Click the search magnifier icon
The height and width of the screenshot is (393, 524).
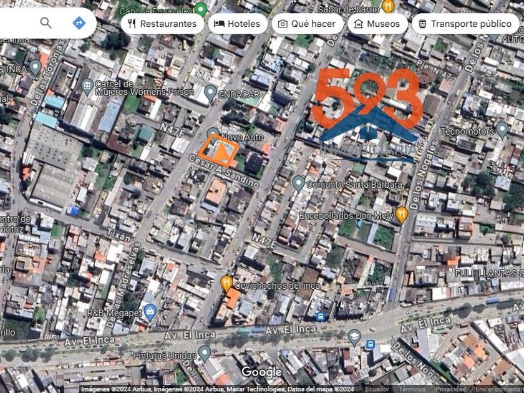pos(46,23)
